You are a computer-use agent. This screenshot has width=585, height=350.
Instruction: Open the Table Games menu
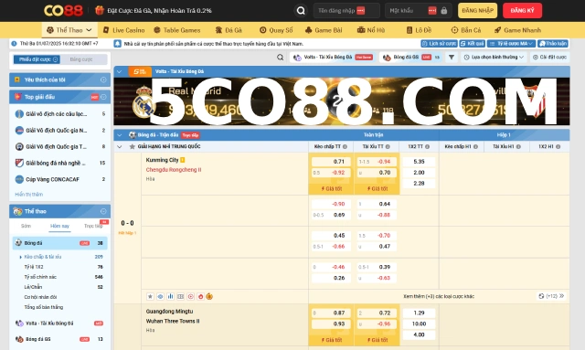(177, 30)
